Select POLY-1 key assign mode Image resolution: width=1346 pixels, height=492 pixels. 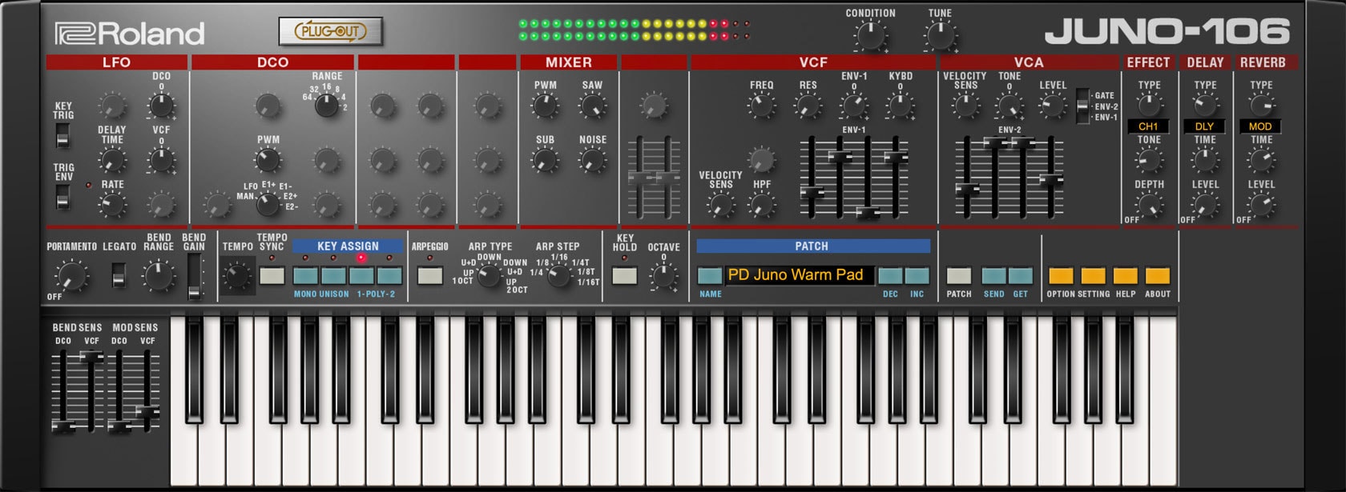pos(361,276)
